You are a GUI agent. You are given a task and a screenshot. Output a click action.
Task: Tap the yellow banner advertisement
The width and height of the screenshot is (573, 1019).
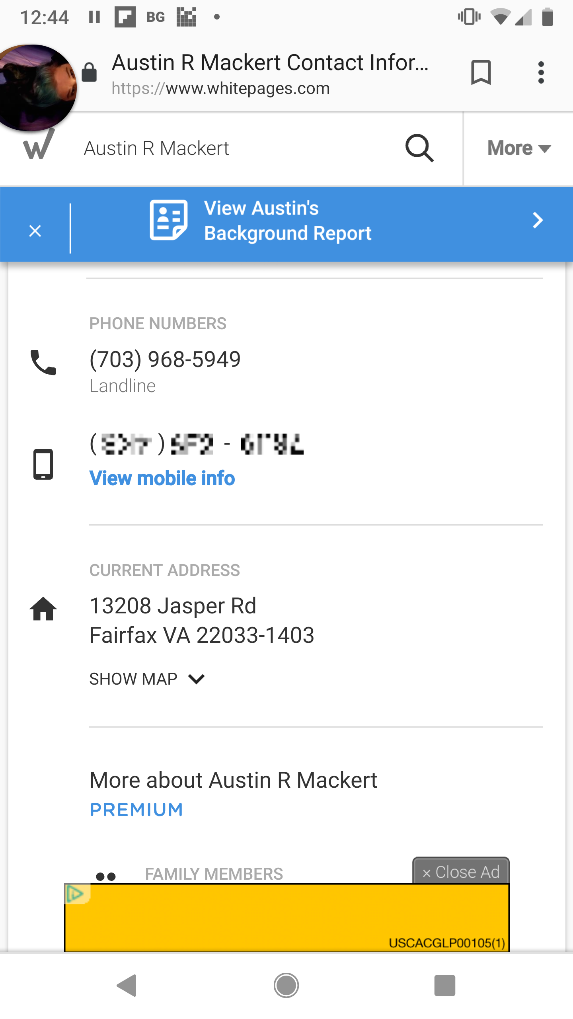point(286,918)
